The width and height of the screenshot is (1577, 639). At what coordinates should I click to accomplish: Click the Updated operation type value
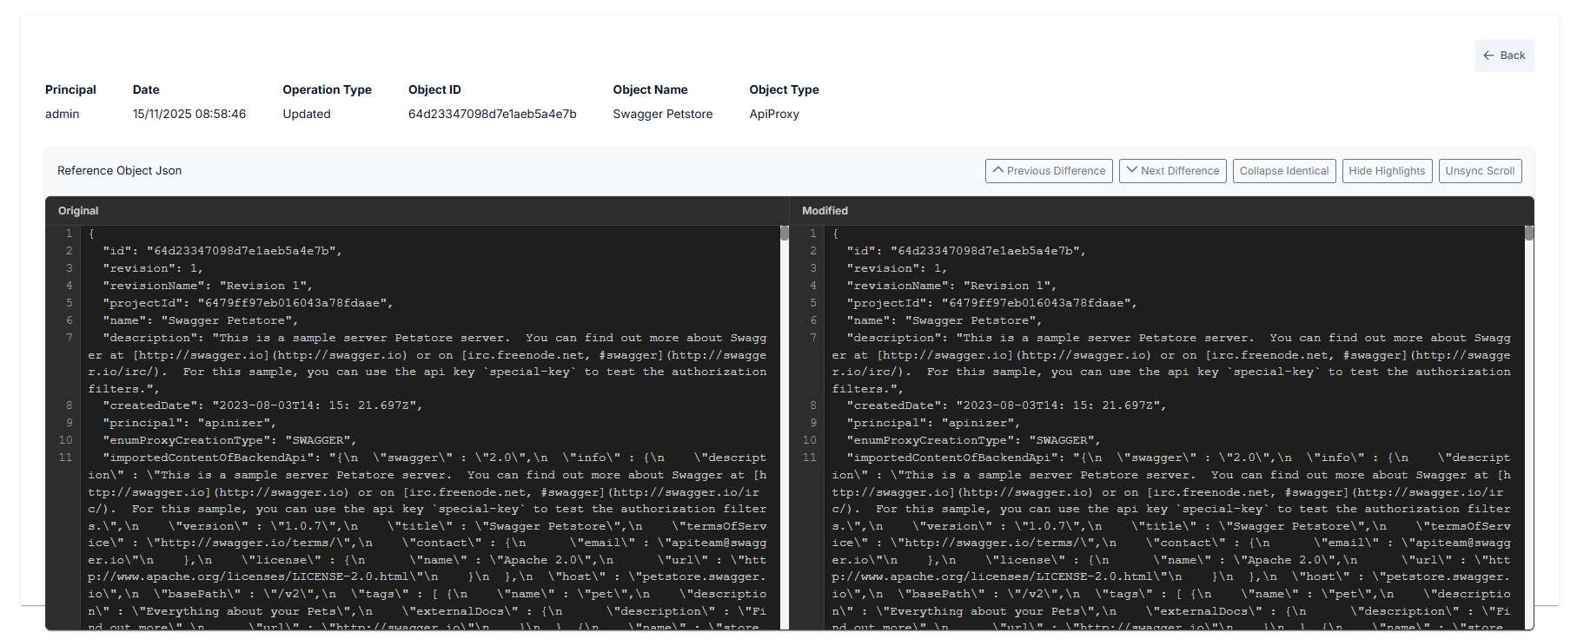click(306, 114)
